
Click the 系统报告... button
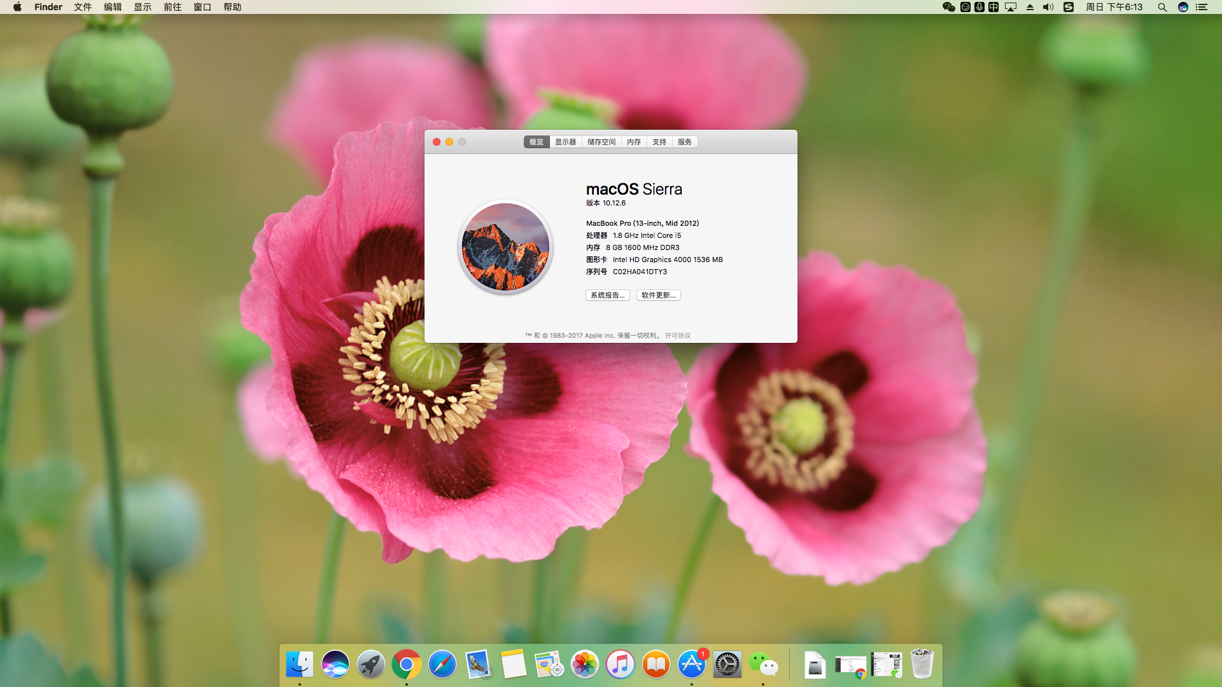(x=608, y=295)
